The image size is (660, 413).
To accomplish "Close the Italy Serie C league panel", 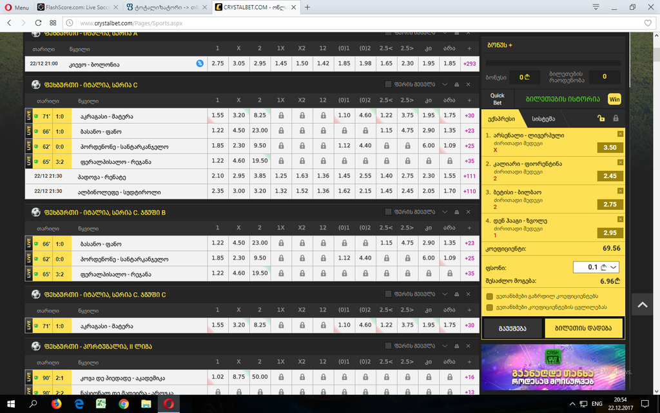I will pos(469,85).
